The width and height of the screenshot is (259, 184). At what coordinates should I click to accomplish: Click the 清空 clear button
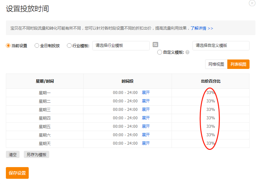13,155
